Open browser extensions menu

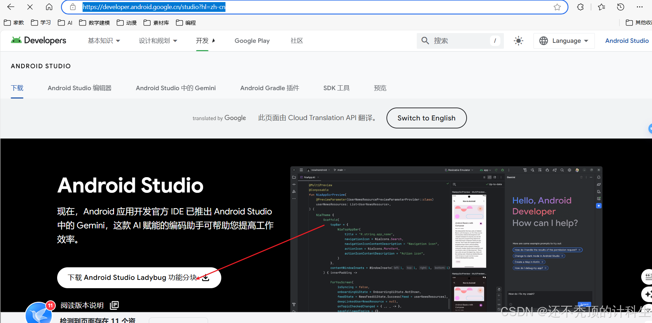[x=580, y=7]
